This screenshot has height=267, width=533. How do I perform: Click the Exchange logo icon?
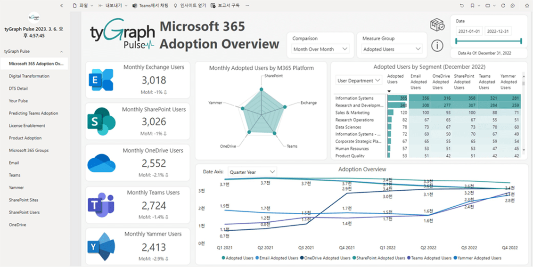tap(101, 79)
